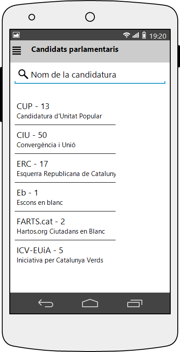The height and width of the screenshot is (352, 180).
Task: Focus the Nom de la candidatura field
Action: [x=90, y=75]
